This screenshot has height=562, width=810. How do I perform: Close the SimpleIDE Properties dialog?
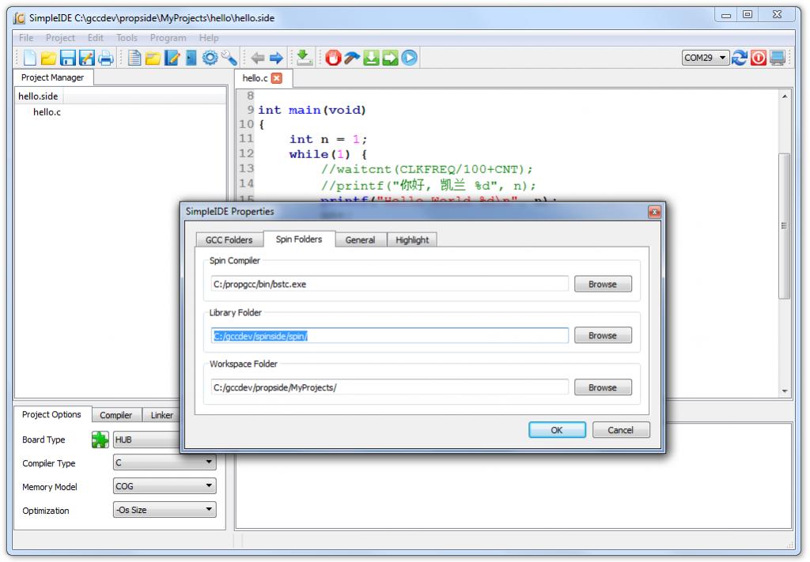654,212
